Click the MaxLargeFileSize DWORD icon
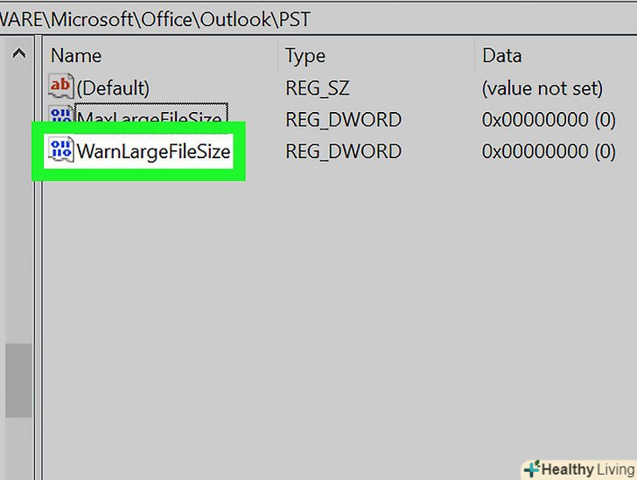 [61, 117]
